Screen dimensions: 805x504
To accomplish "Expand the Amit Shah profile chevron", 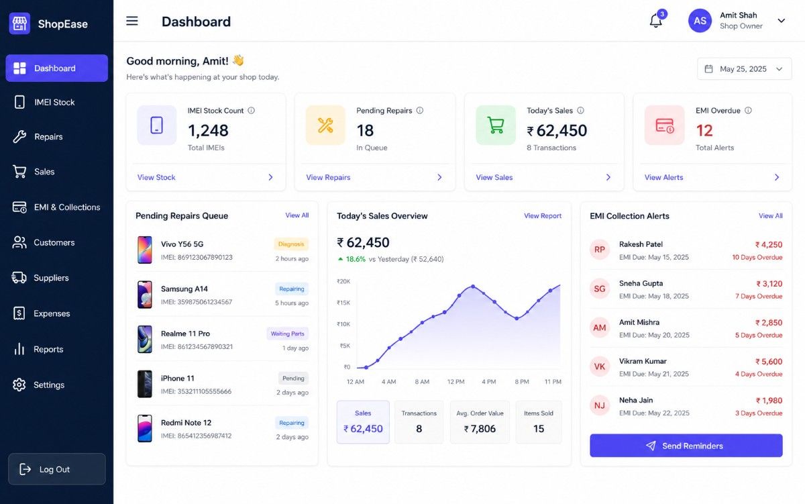I will click(782, 21).
